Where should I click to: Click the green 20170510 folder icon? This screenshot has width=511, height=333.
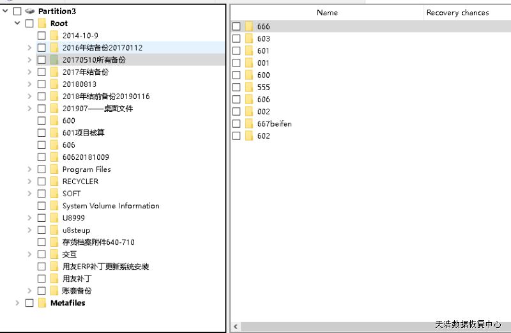click(54, 60)
